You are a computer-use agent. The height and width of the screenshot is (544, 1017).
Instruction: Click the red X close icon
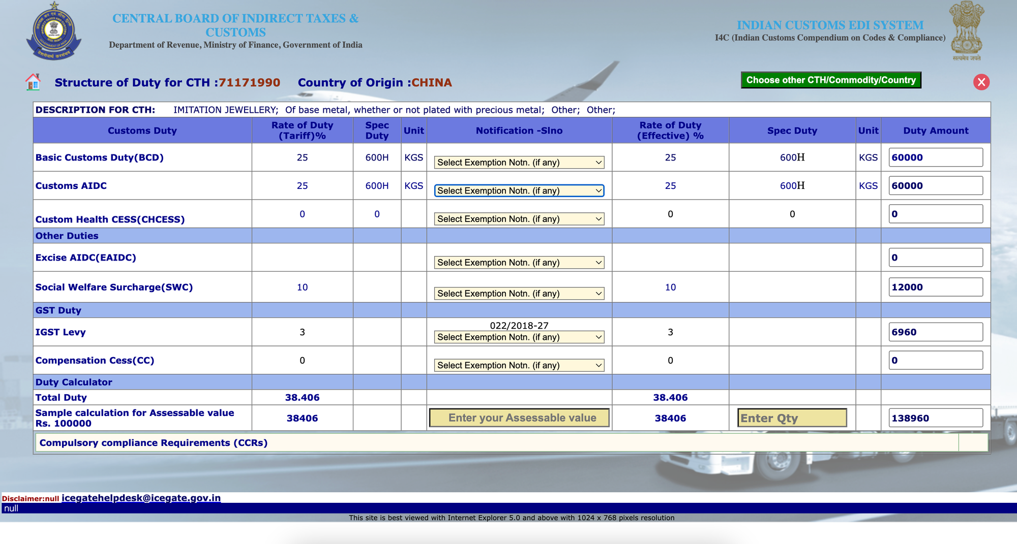[x=981, y=82]
